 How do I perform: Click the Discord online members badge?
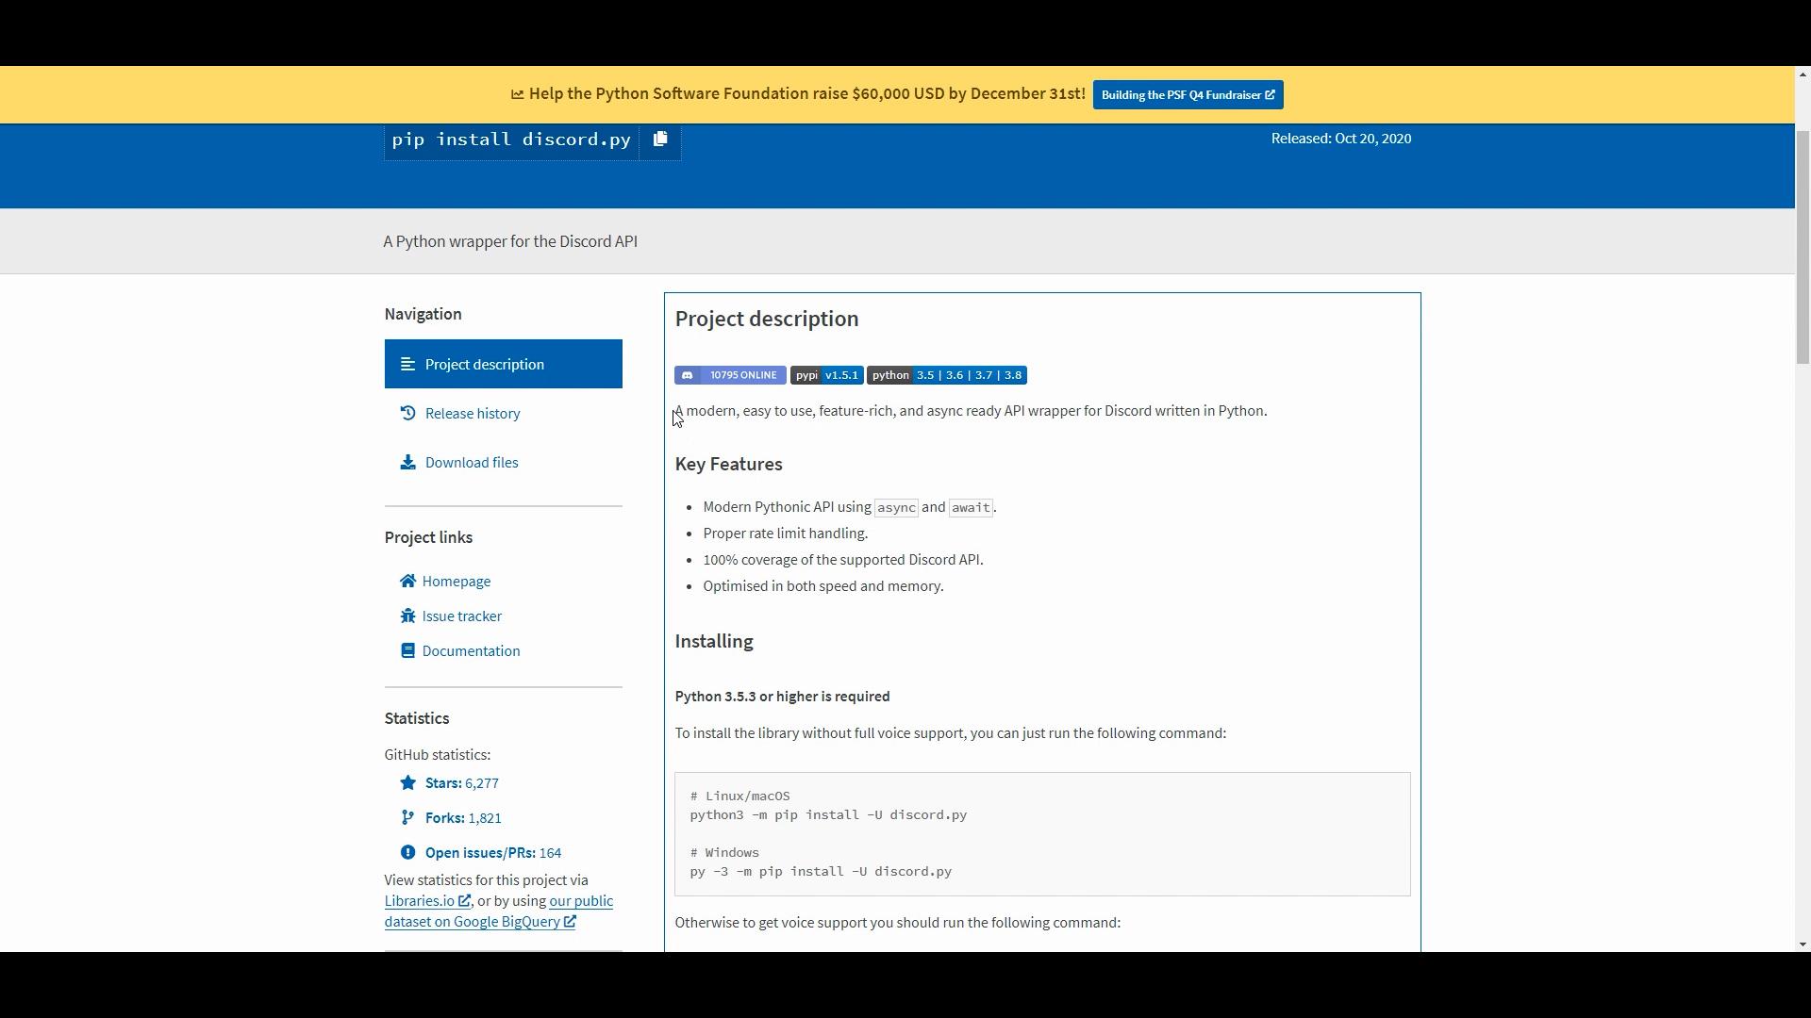[x=730, y=375]
